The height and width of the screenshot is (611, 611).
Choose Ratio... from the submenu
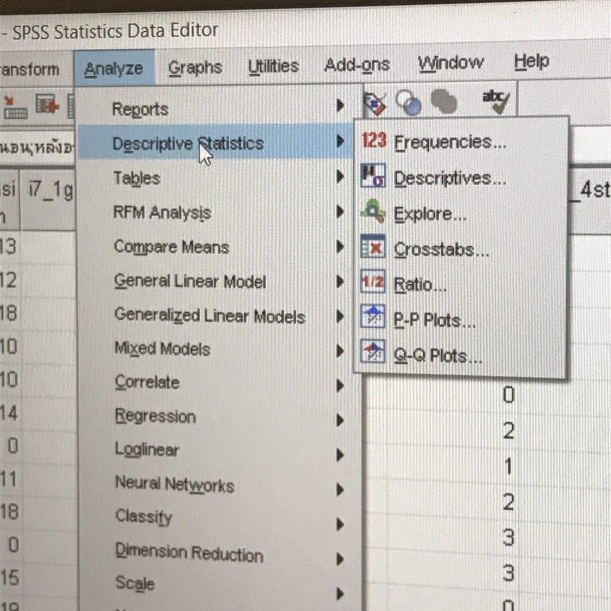pyautogui.click(x=420, y=284)
